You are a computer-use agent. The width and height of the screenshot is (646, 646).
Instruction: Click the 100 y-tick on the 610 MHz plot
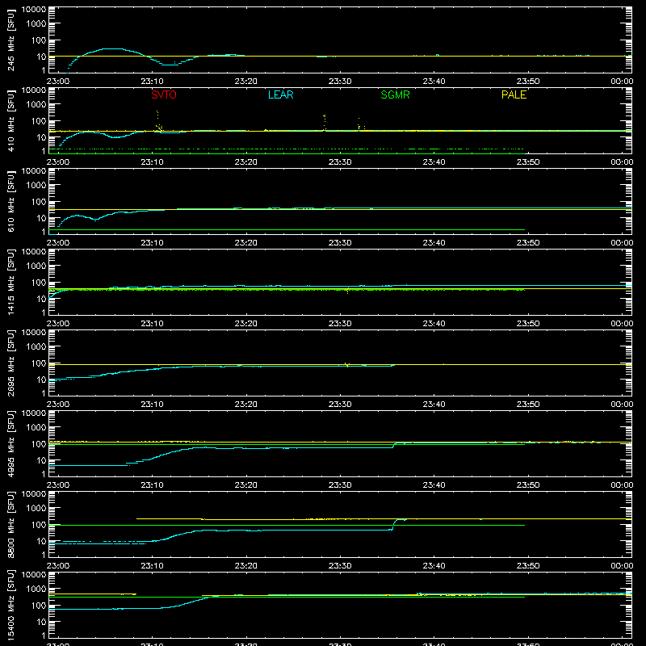pyautogui.click(x=38, y=202)
